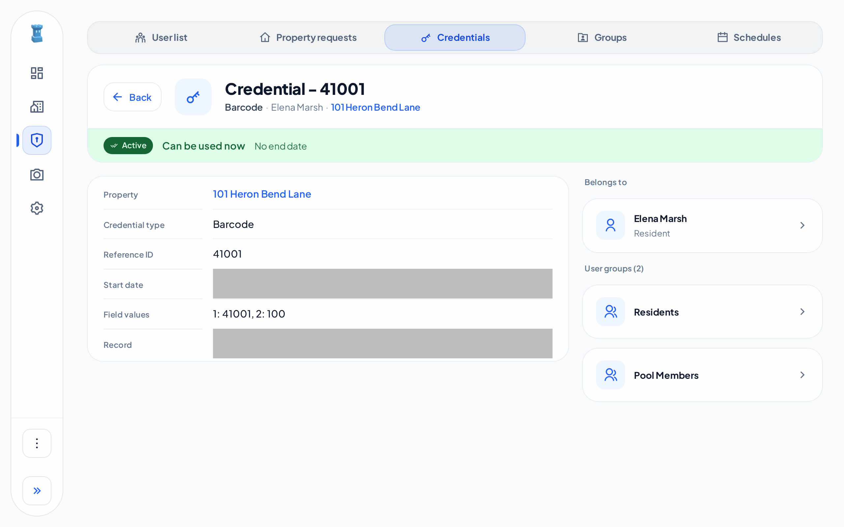The image size is (844, 527).
Task: Select the shield access icon in the sidebar
Action: pos(37,140)
